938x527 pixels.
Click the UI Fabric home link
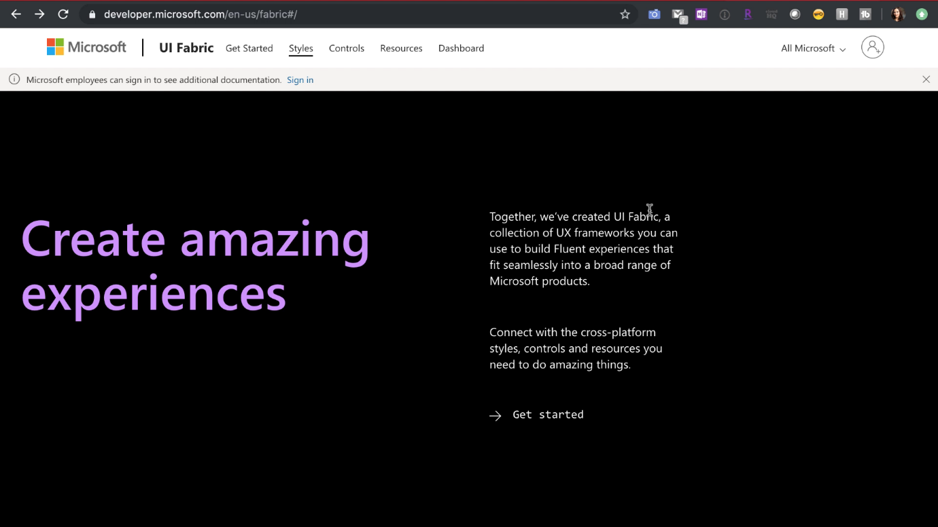point(186,48)
